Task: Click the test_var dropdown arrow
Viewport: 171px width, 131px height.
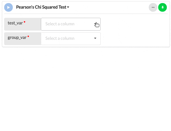Action: tap(95, 24)
